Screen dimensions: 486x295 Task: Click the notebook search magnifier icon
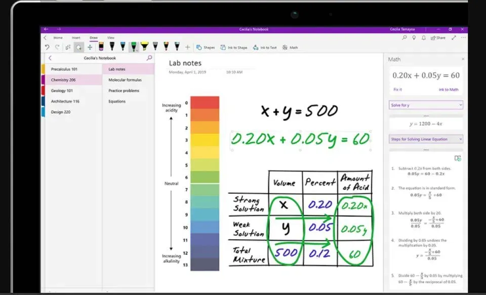click(149, 58)
